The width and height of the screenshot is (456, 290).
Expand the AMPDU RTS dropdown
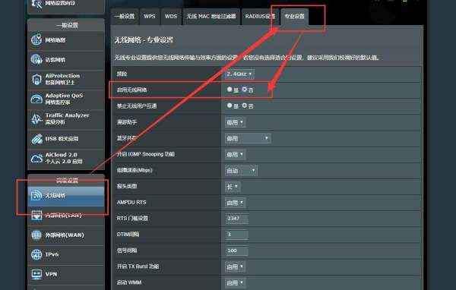pyautogui.click(x=236, y=203)
